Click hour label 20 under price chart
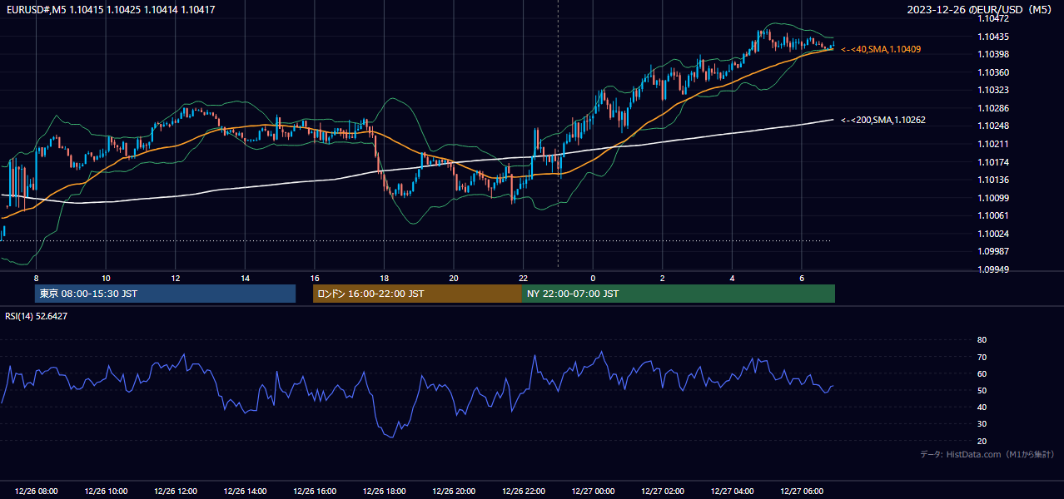Image resolution: width=1064 pixels, height=499 pixels. coord(454,278)
